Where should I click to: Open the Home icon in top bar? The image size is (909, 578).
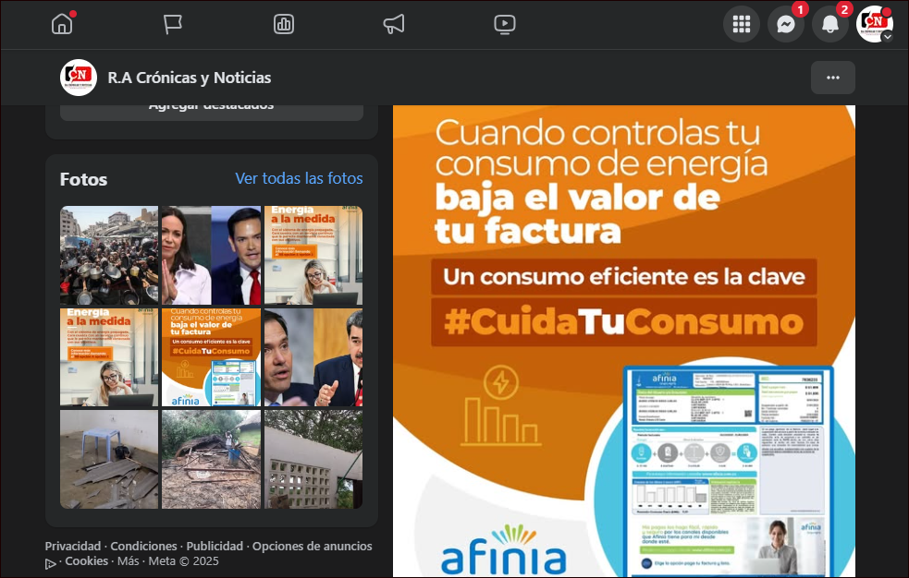pyautogui.click(x=62, y=25)
